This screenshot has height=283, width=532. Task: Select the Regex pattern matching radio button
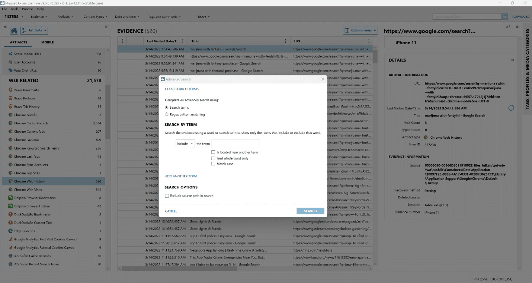166,114
